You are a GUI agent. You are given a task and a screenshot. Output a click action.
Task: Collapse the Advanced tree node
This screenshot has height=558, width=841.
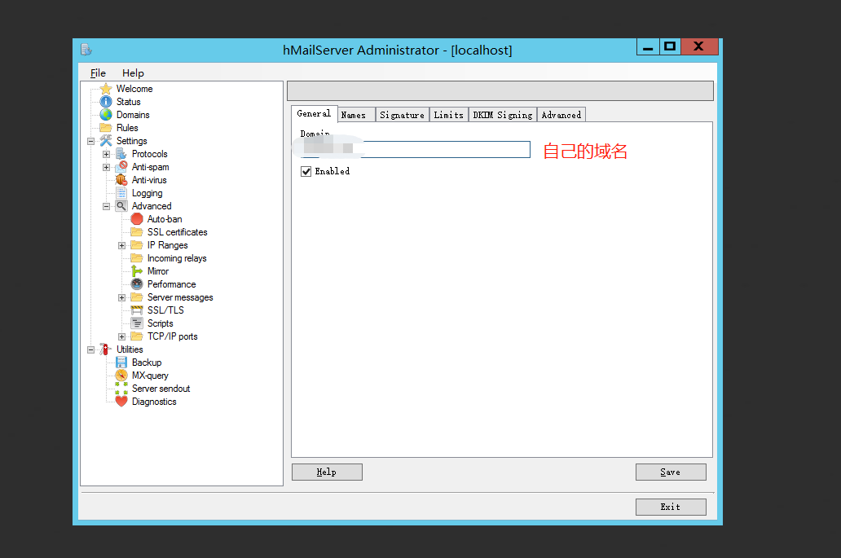click(x=106, y=206)
